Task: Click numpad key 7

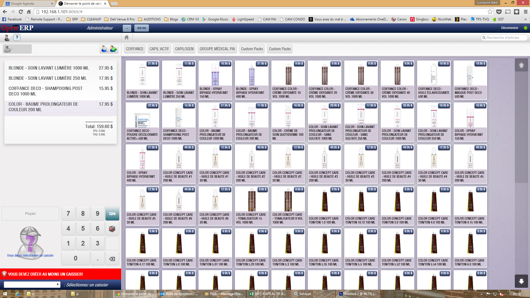Action: [x=68, y=214]
